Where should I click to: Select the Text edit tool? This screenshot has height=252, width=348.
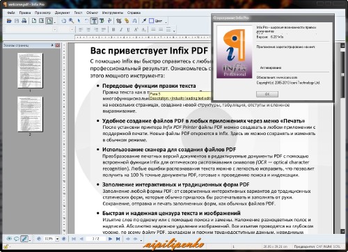(94, 21)
